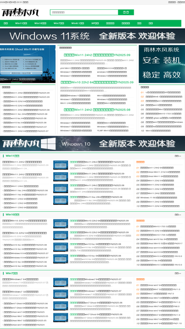Viewport: 185px width, 329px height.
Task: Open Win11 ltsc 64 YN2025.07 in Win11 section list
Action: 25,195
